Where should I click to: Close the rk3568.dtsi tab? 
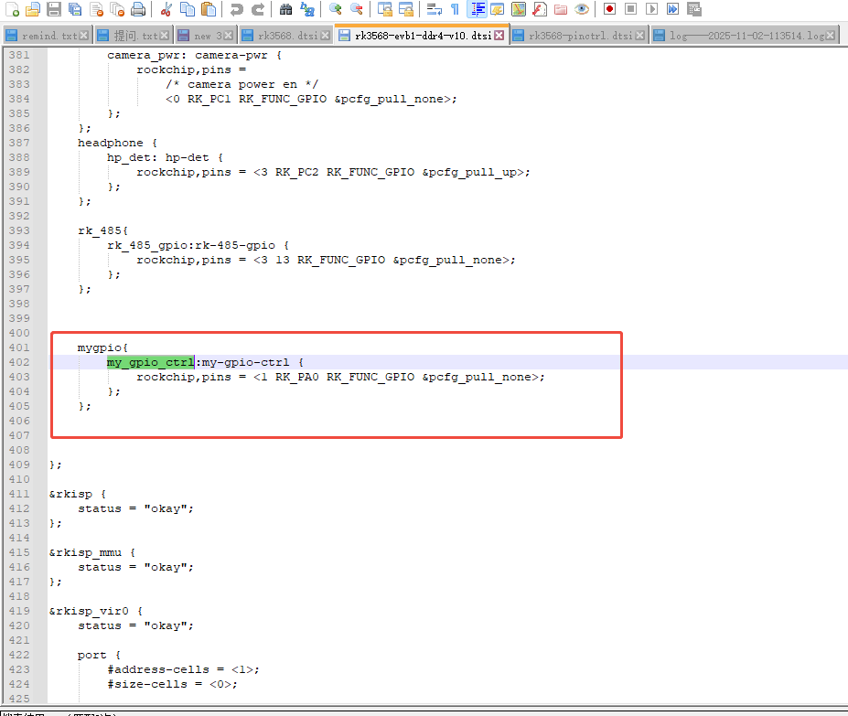pos(325,36)
